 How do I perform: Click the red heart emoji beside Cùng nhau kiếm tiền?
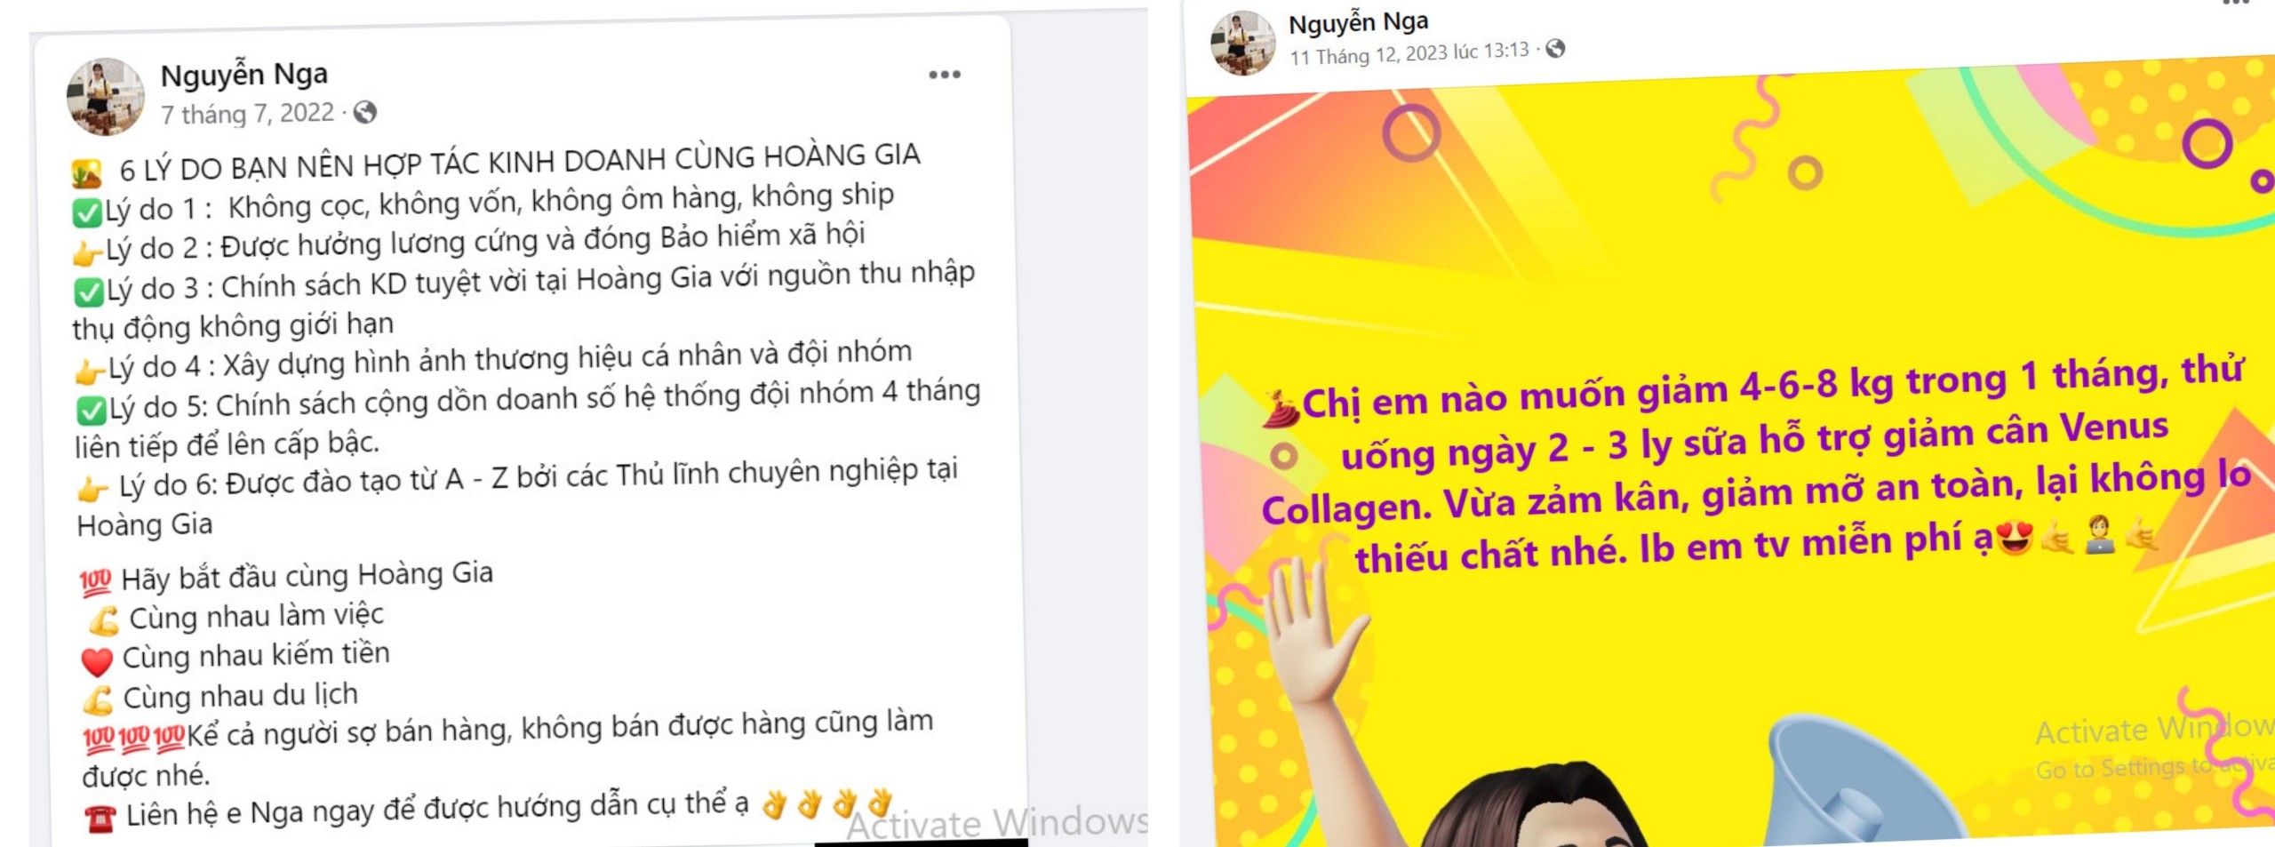click(97, 661)
